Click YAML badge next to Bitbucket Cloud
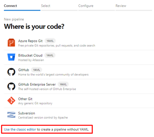The height and width of the screenshot is (137, 154). click(50, 56)
